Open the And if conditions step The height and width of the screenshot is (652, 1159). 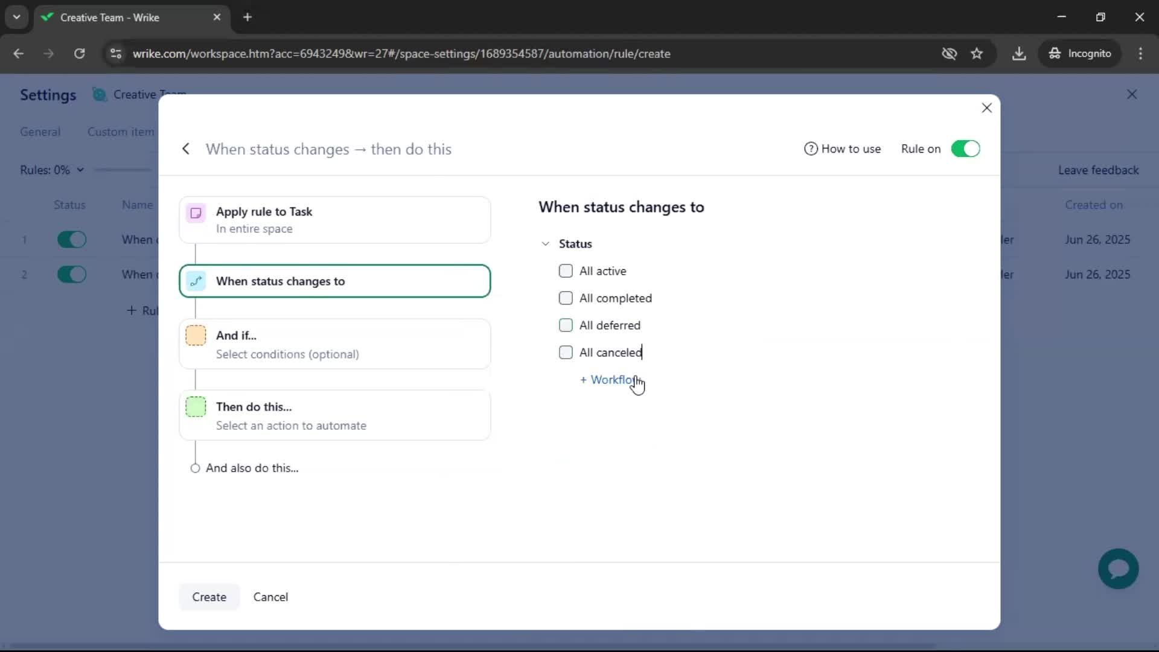[x=334, y=344]
